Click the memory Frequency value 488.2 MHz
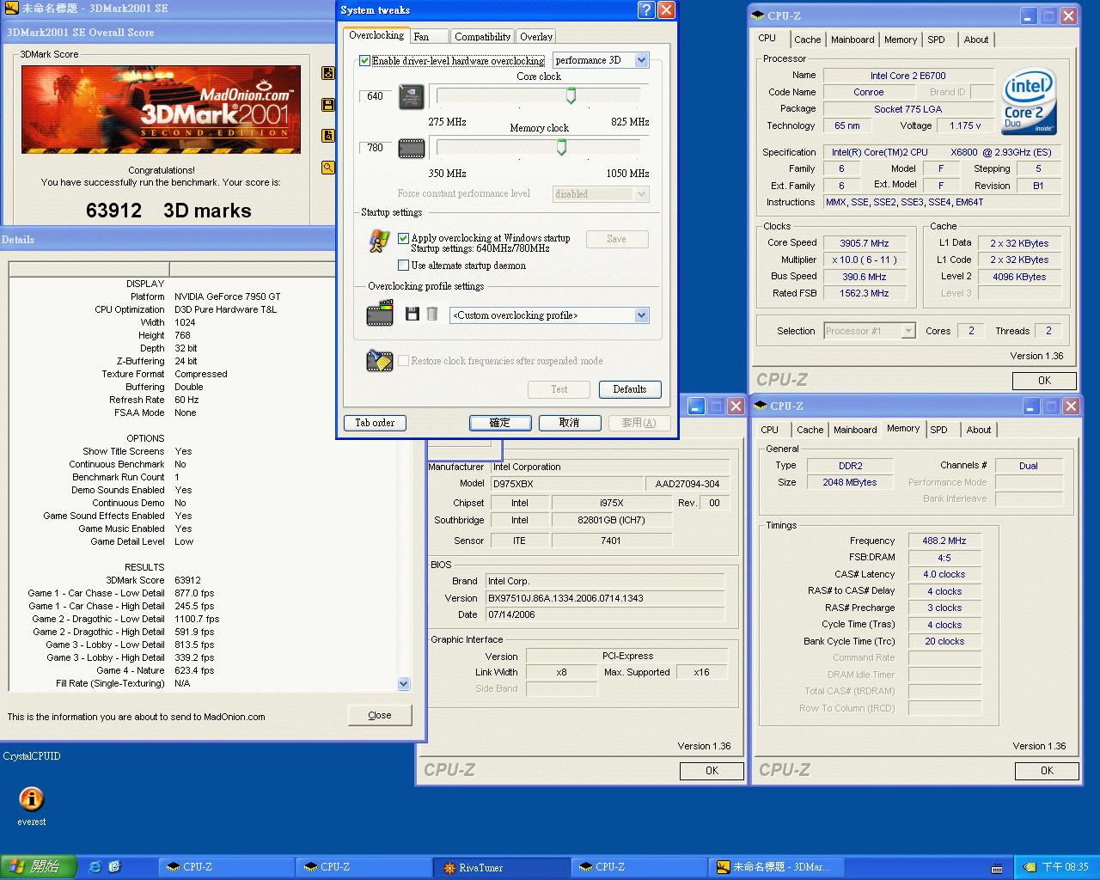Screen dimensions: 1100x880 pyautogui.click(x=944, y=541)
